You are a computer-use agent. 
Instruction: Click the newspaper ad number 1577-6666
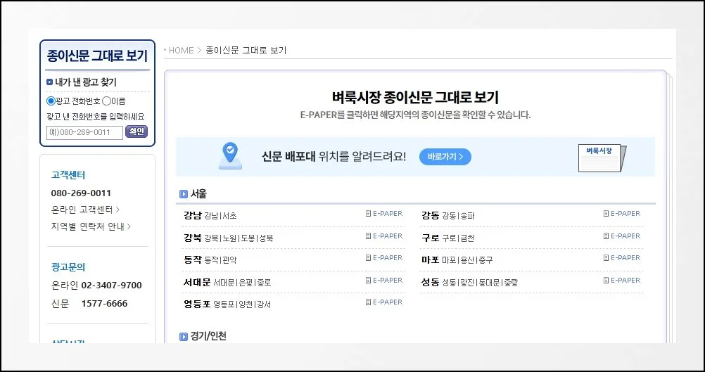[104, 304]
